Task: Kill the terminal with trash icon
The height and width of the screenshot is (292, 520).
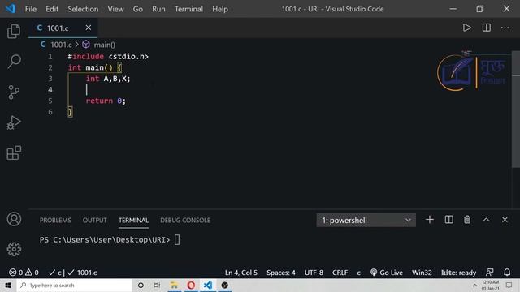Action: tap(467, 220)
